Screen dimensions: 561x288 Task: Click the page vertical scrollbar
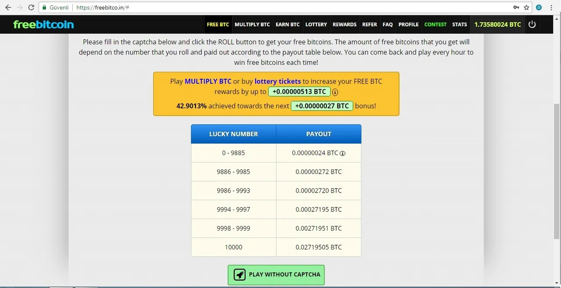coord(557,172)
